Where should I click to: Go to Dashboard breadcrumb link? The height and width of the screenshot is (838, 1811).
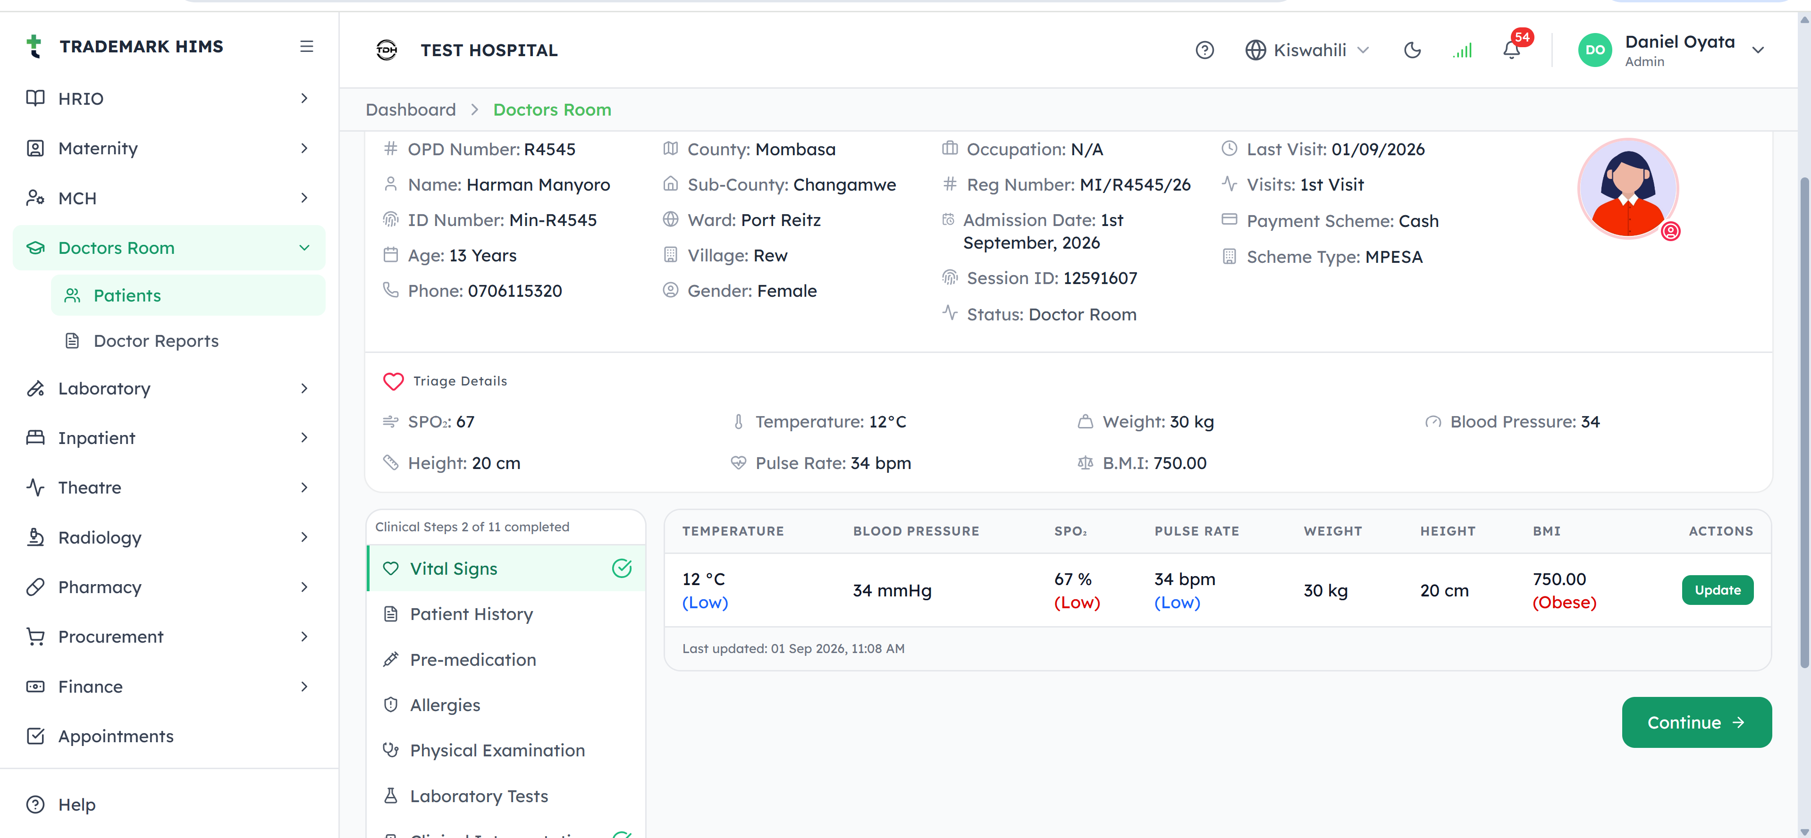click(411, 109)
